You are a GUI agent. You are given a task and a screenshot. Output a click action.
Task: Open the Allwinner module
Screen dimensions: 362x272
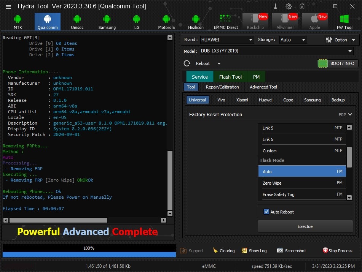(x=285, y=22)
